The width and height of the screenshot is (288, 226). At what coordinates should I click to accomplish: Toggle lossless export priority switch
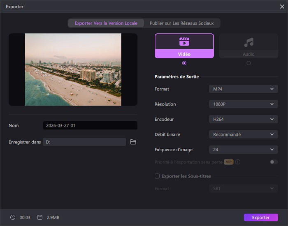point(274,162)
